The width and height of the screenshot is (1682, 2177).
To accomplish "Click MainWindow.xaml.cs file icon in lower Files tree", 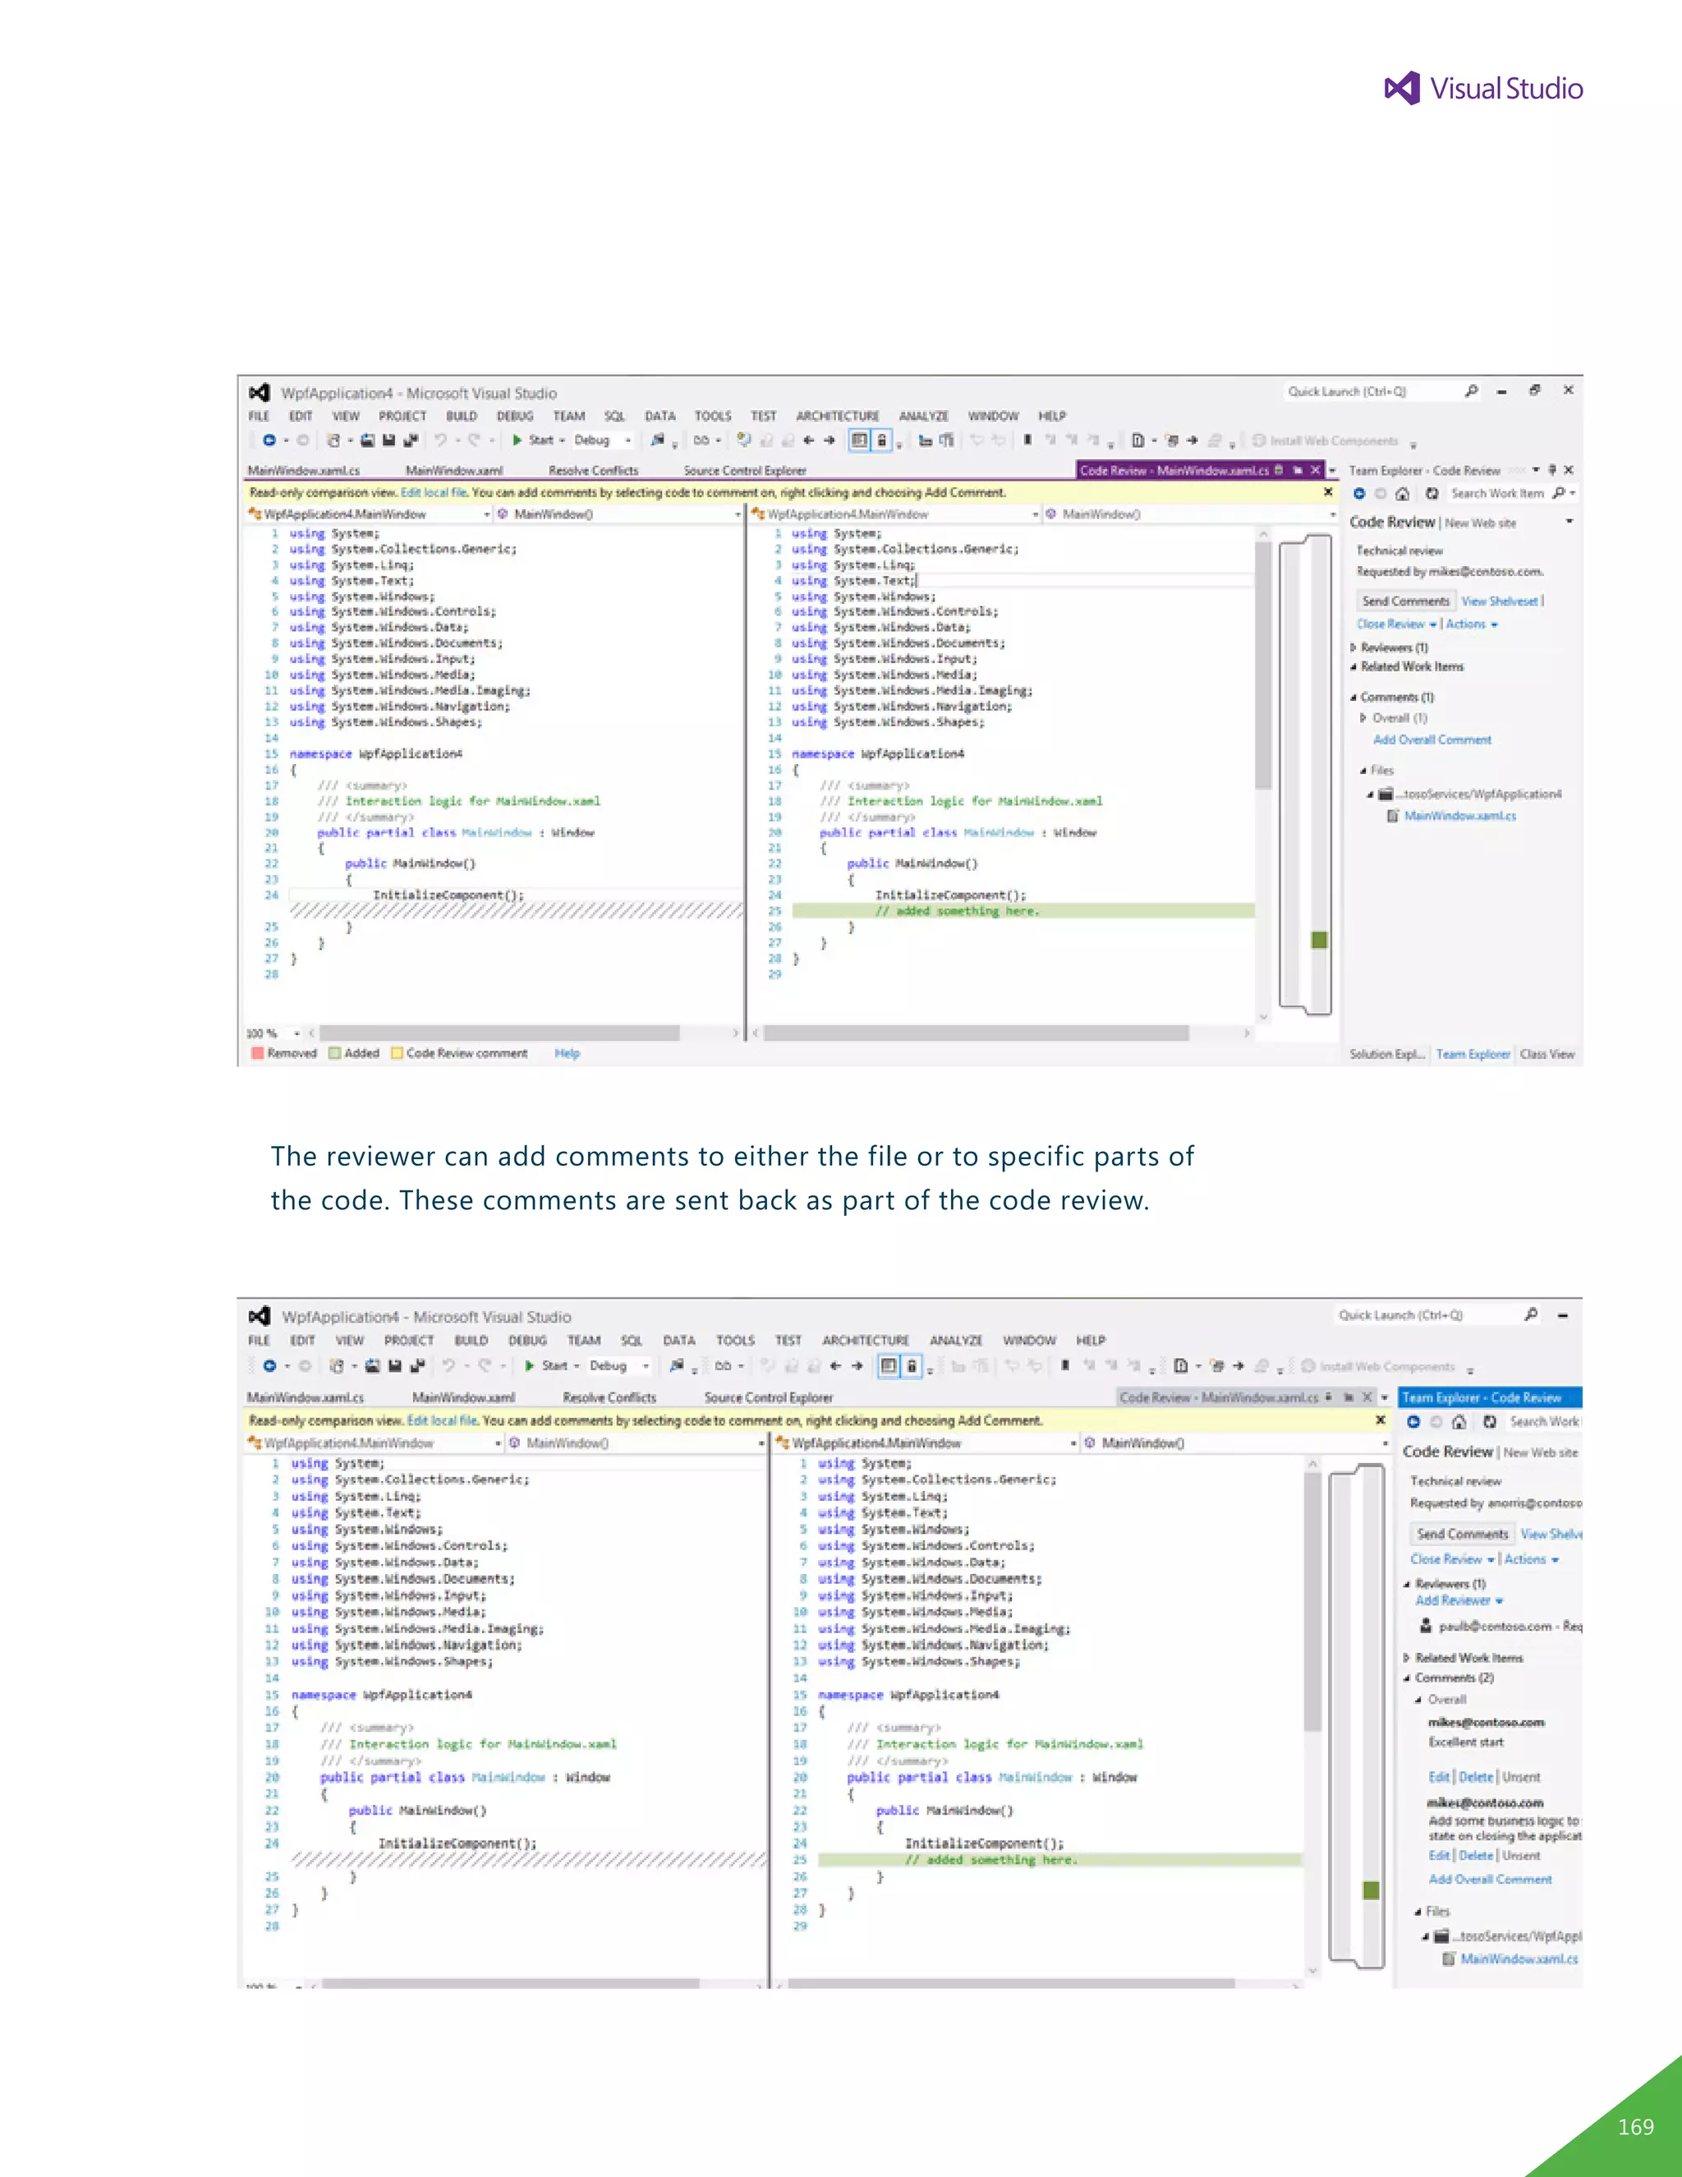I will (x=1449, y=1959).
